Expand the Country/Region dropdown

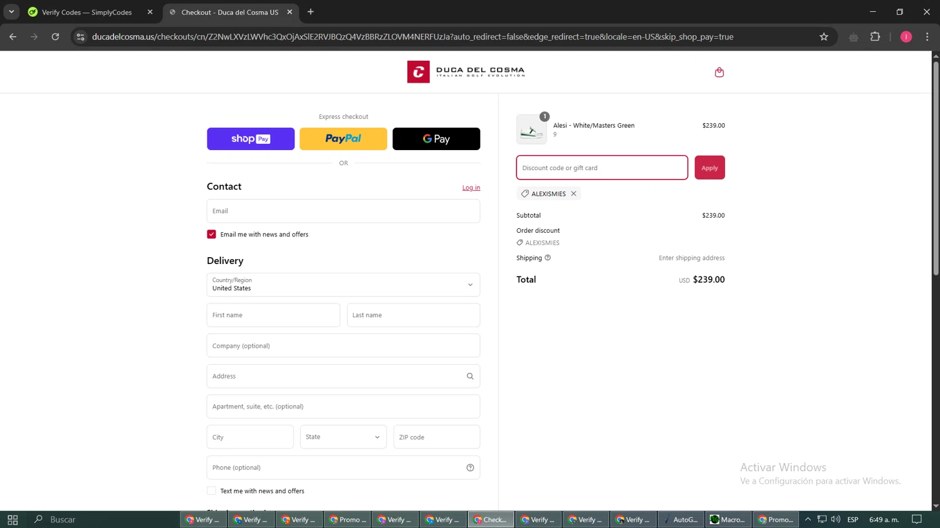click(x=343, y=285)
